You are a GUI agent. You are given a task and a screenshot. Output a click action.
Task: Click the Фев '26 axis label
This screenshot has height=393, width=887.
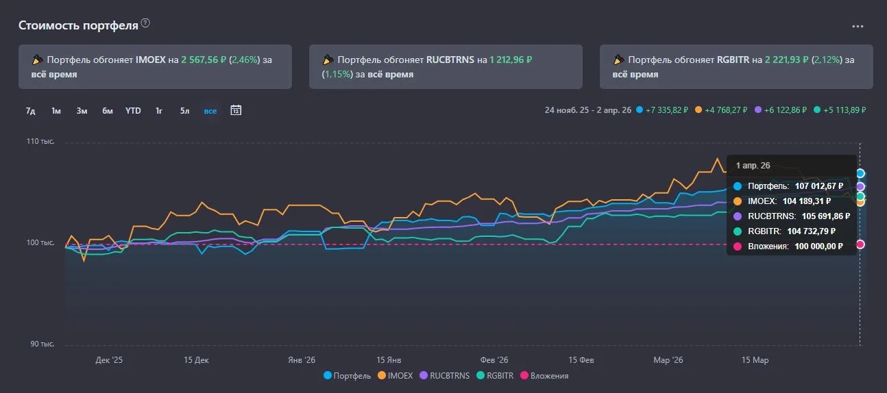click(494, 359)
